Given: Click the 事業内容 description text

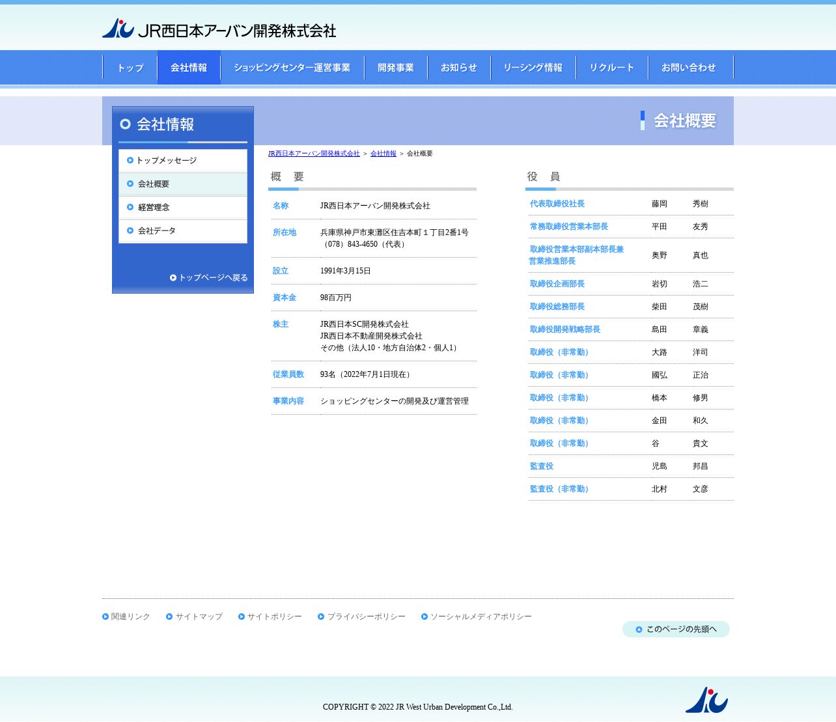Looking at the screenshot, I should click(395, 401).
